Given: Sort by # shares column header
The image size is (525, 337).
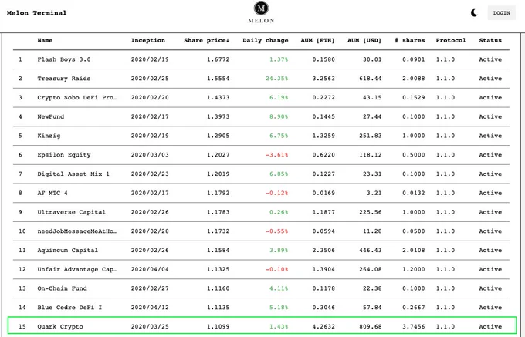Looking at the screenshot, I should [409, 40].
